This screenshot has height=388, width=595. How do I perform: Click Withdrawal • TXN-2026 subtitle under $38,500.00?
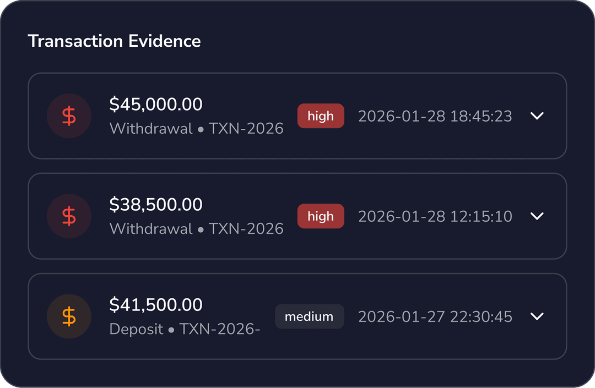pos(196,229)
